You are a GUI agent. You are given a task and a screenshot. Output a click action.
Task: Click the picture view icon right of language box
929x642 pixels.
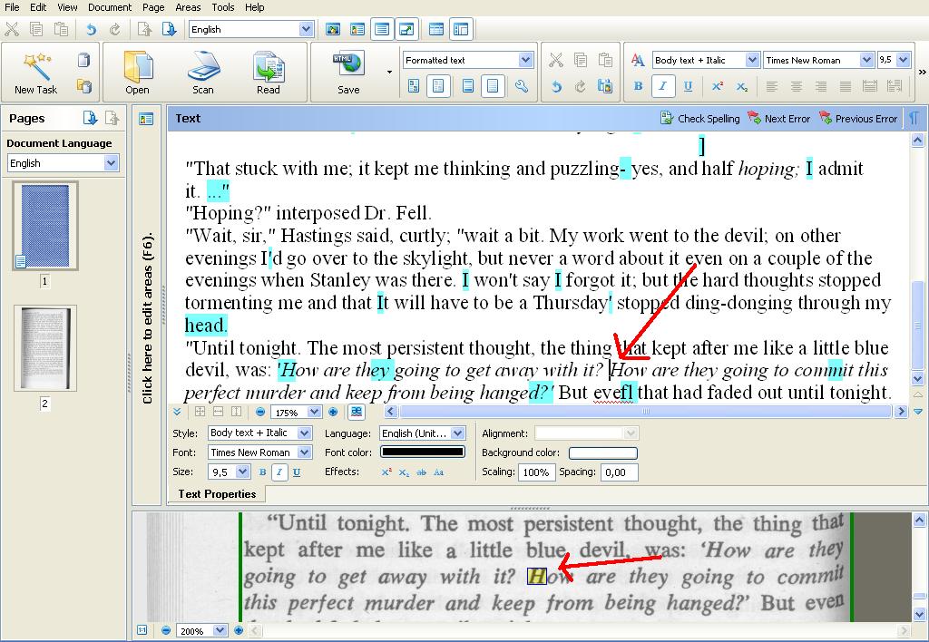333,29
